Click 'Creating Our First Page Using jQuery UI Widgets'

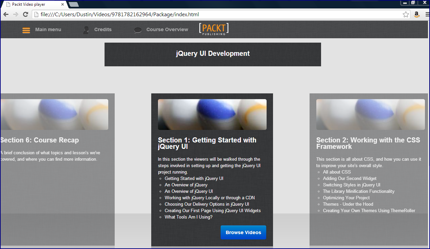213,210
